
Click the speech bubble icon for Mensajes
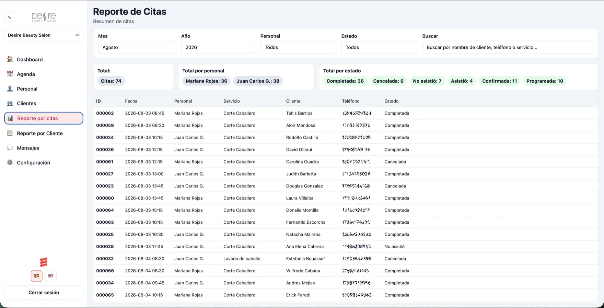click(10, 148)
